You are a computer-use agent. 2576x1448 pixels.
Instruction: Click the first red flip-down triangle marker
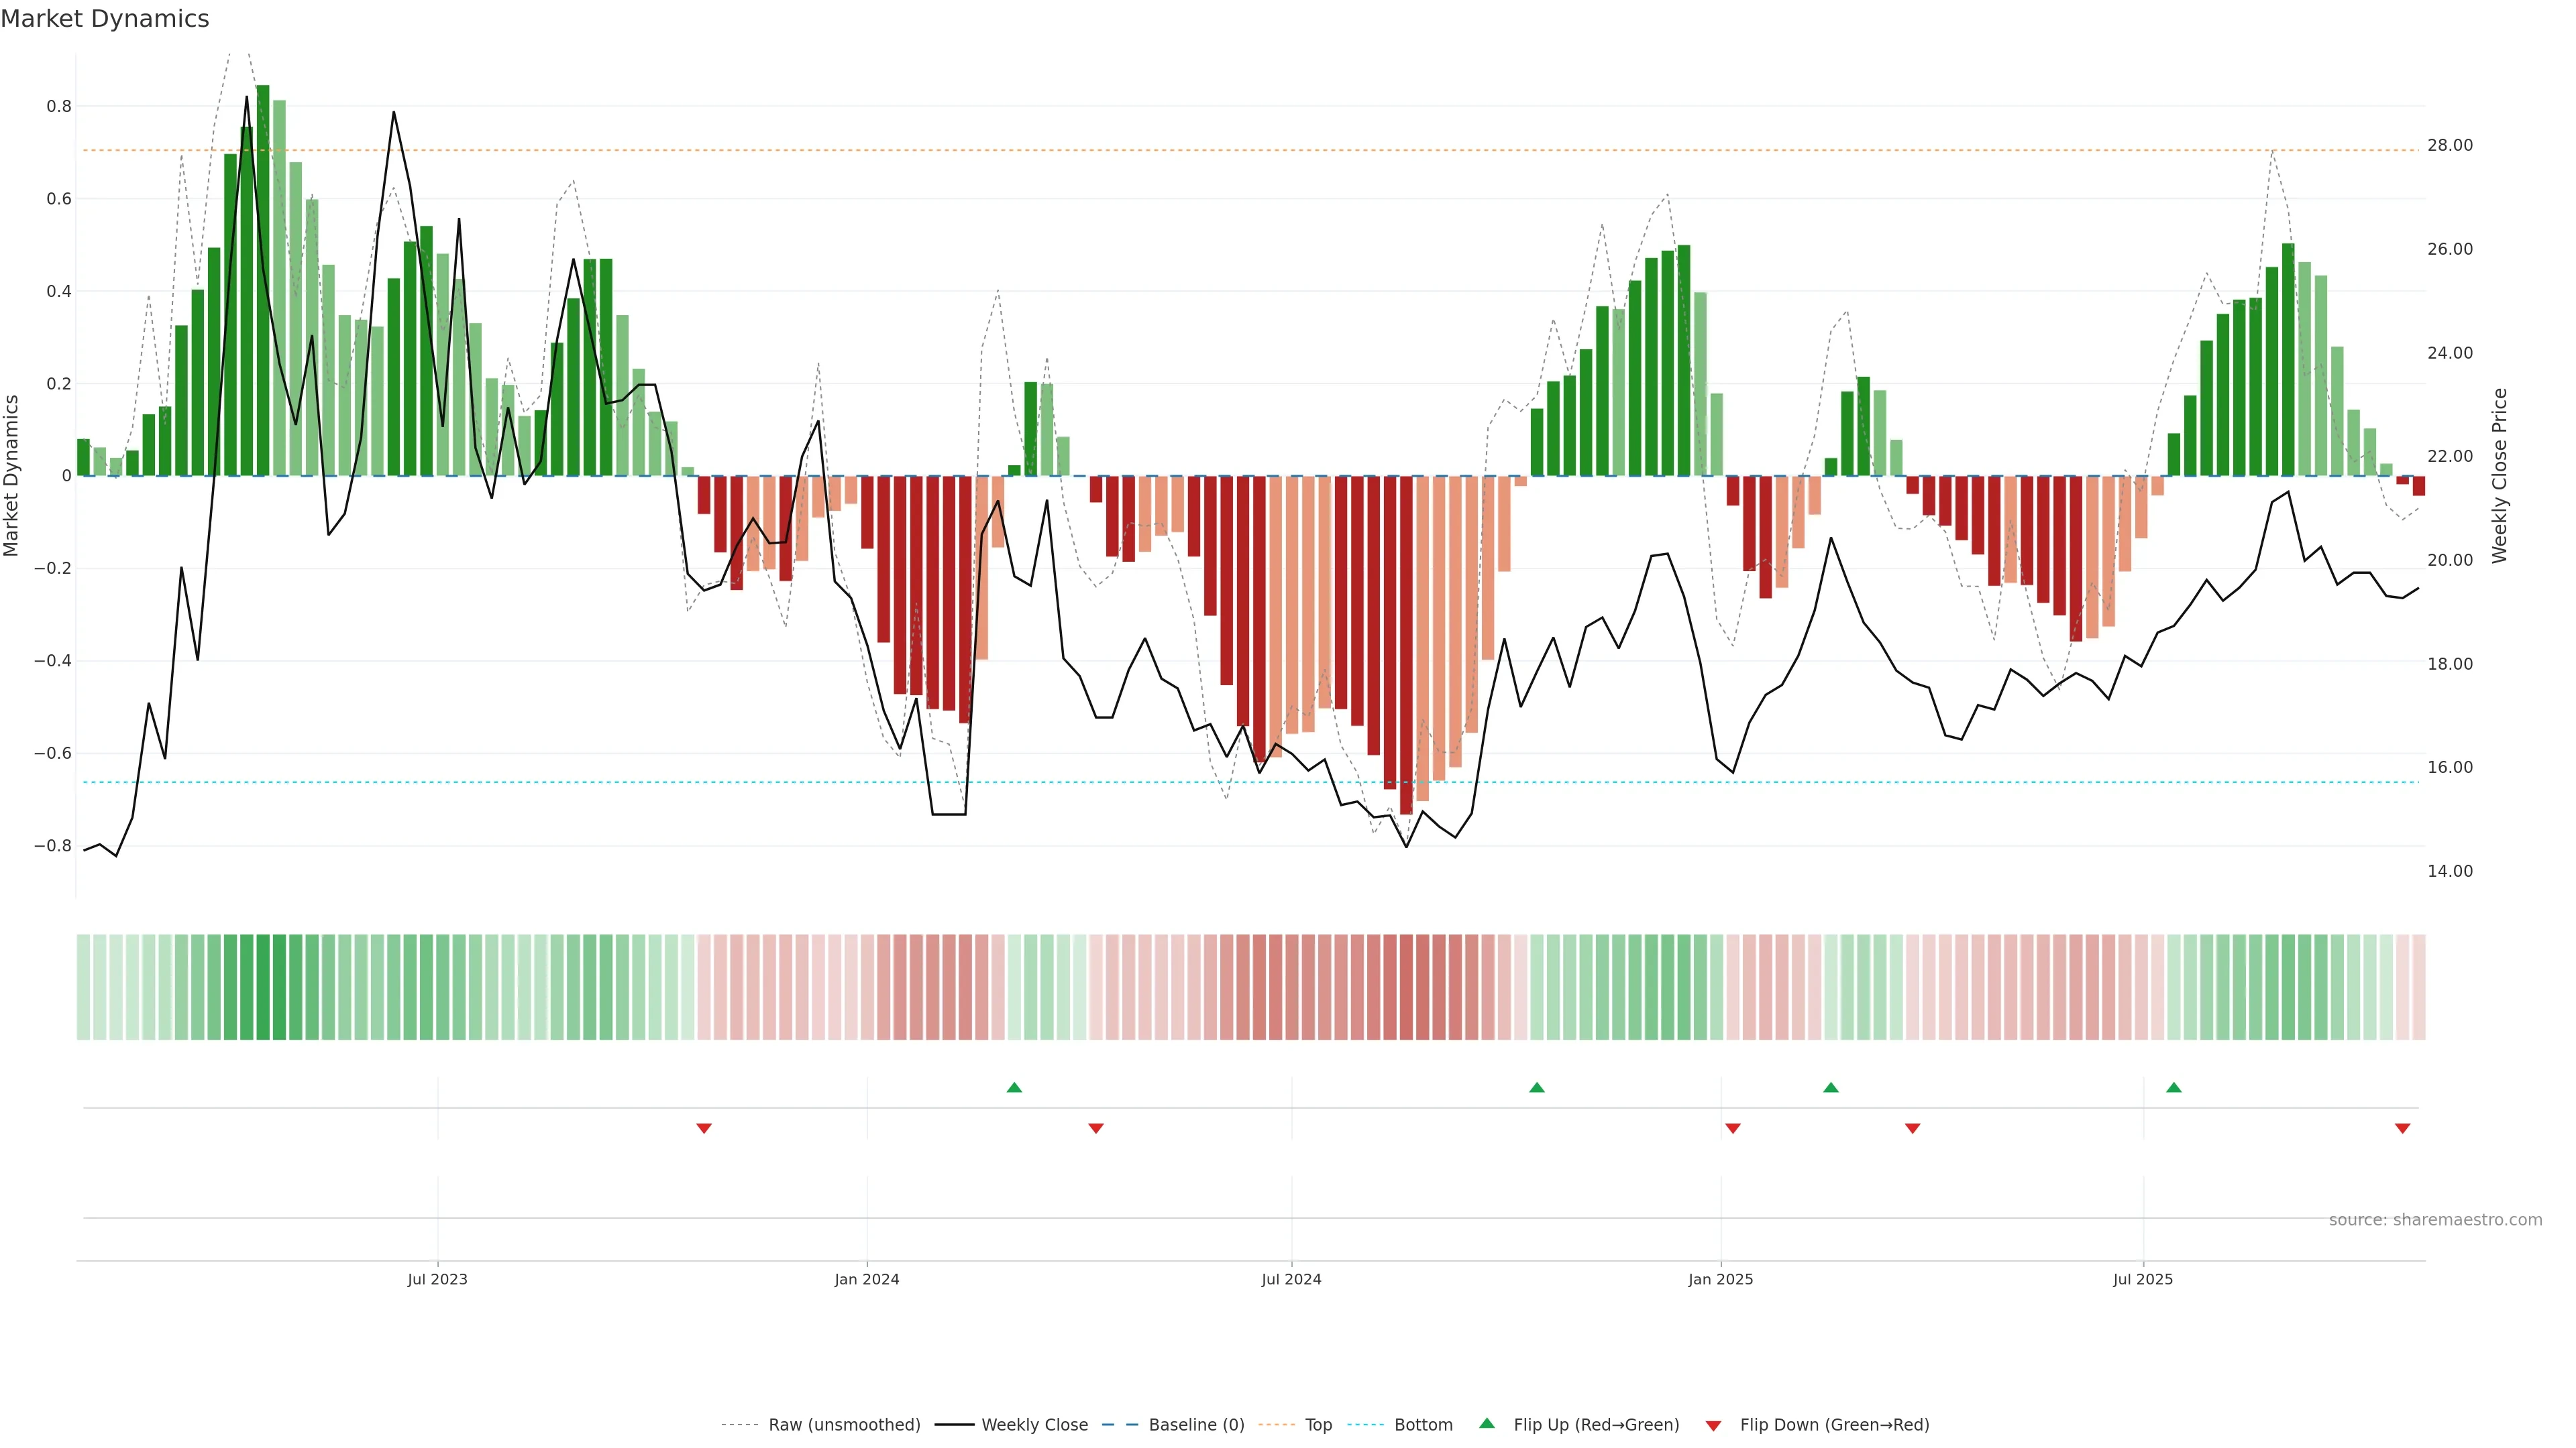704,1128
